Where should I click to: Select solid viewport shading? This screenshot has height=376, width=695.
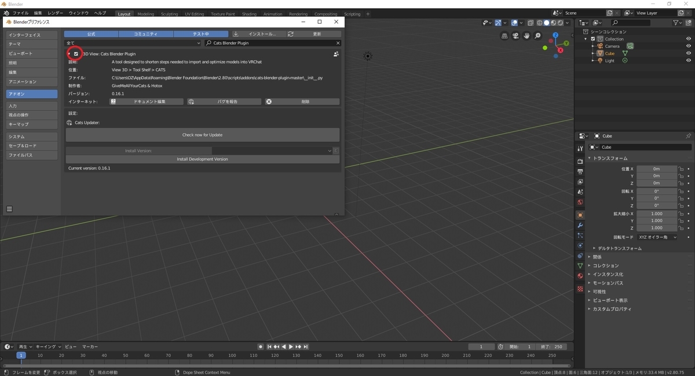[x=546, y=23]
